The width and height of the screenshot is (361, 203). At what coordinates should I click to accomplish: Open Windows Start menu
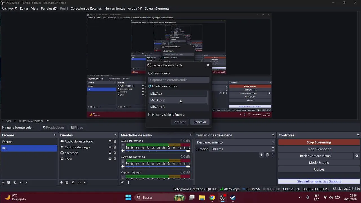coord(128,197)
